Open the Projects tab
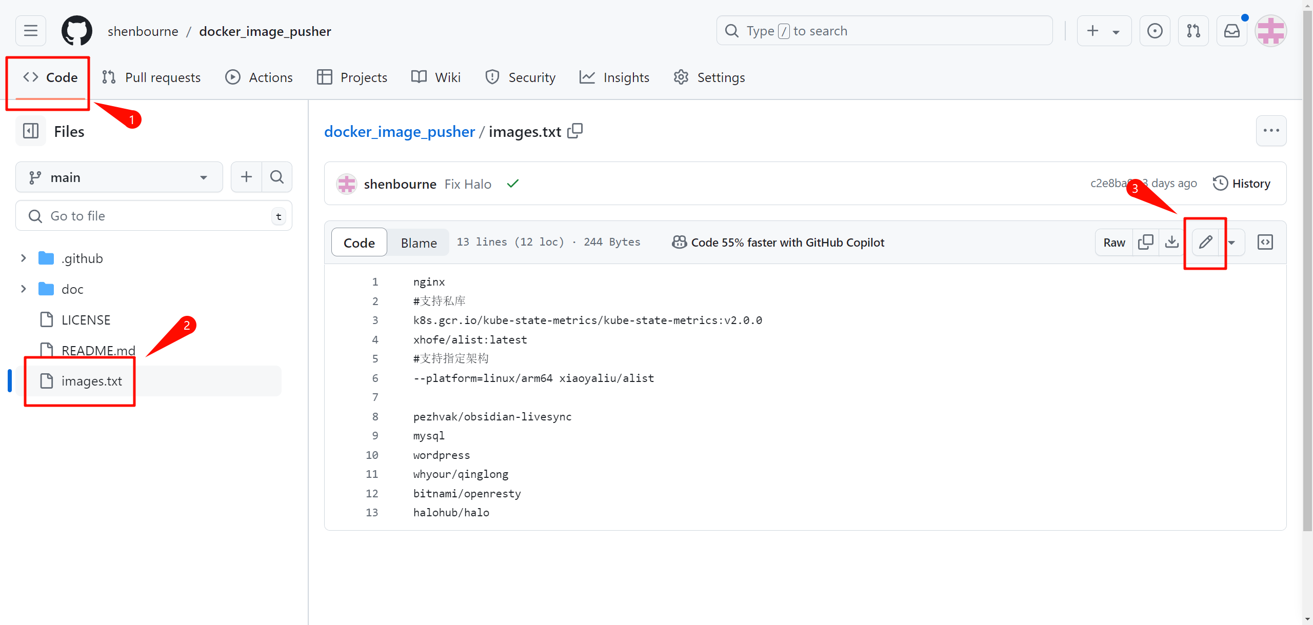Screen dimensions: 1313x625 [x=352, y=77]
